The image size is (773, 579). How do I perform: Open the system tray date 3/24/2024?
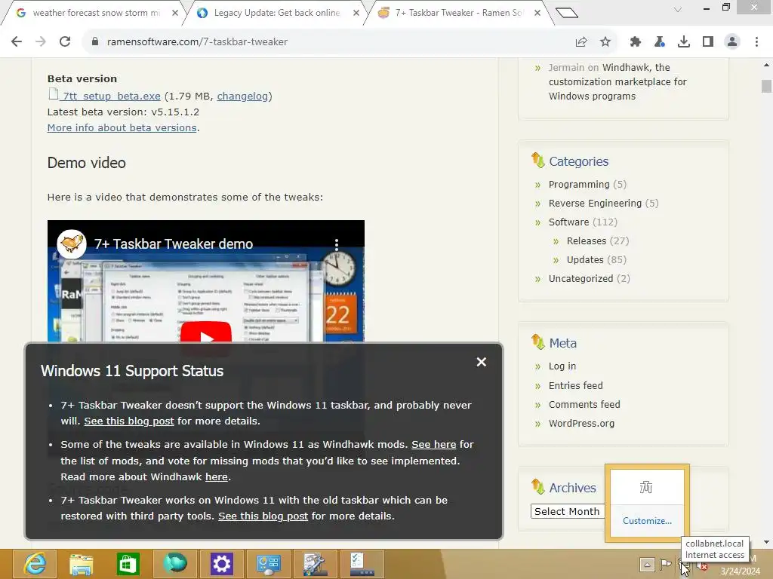click(x=740, y=571)
